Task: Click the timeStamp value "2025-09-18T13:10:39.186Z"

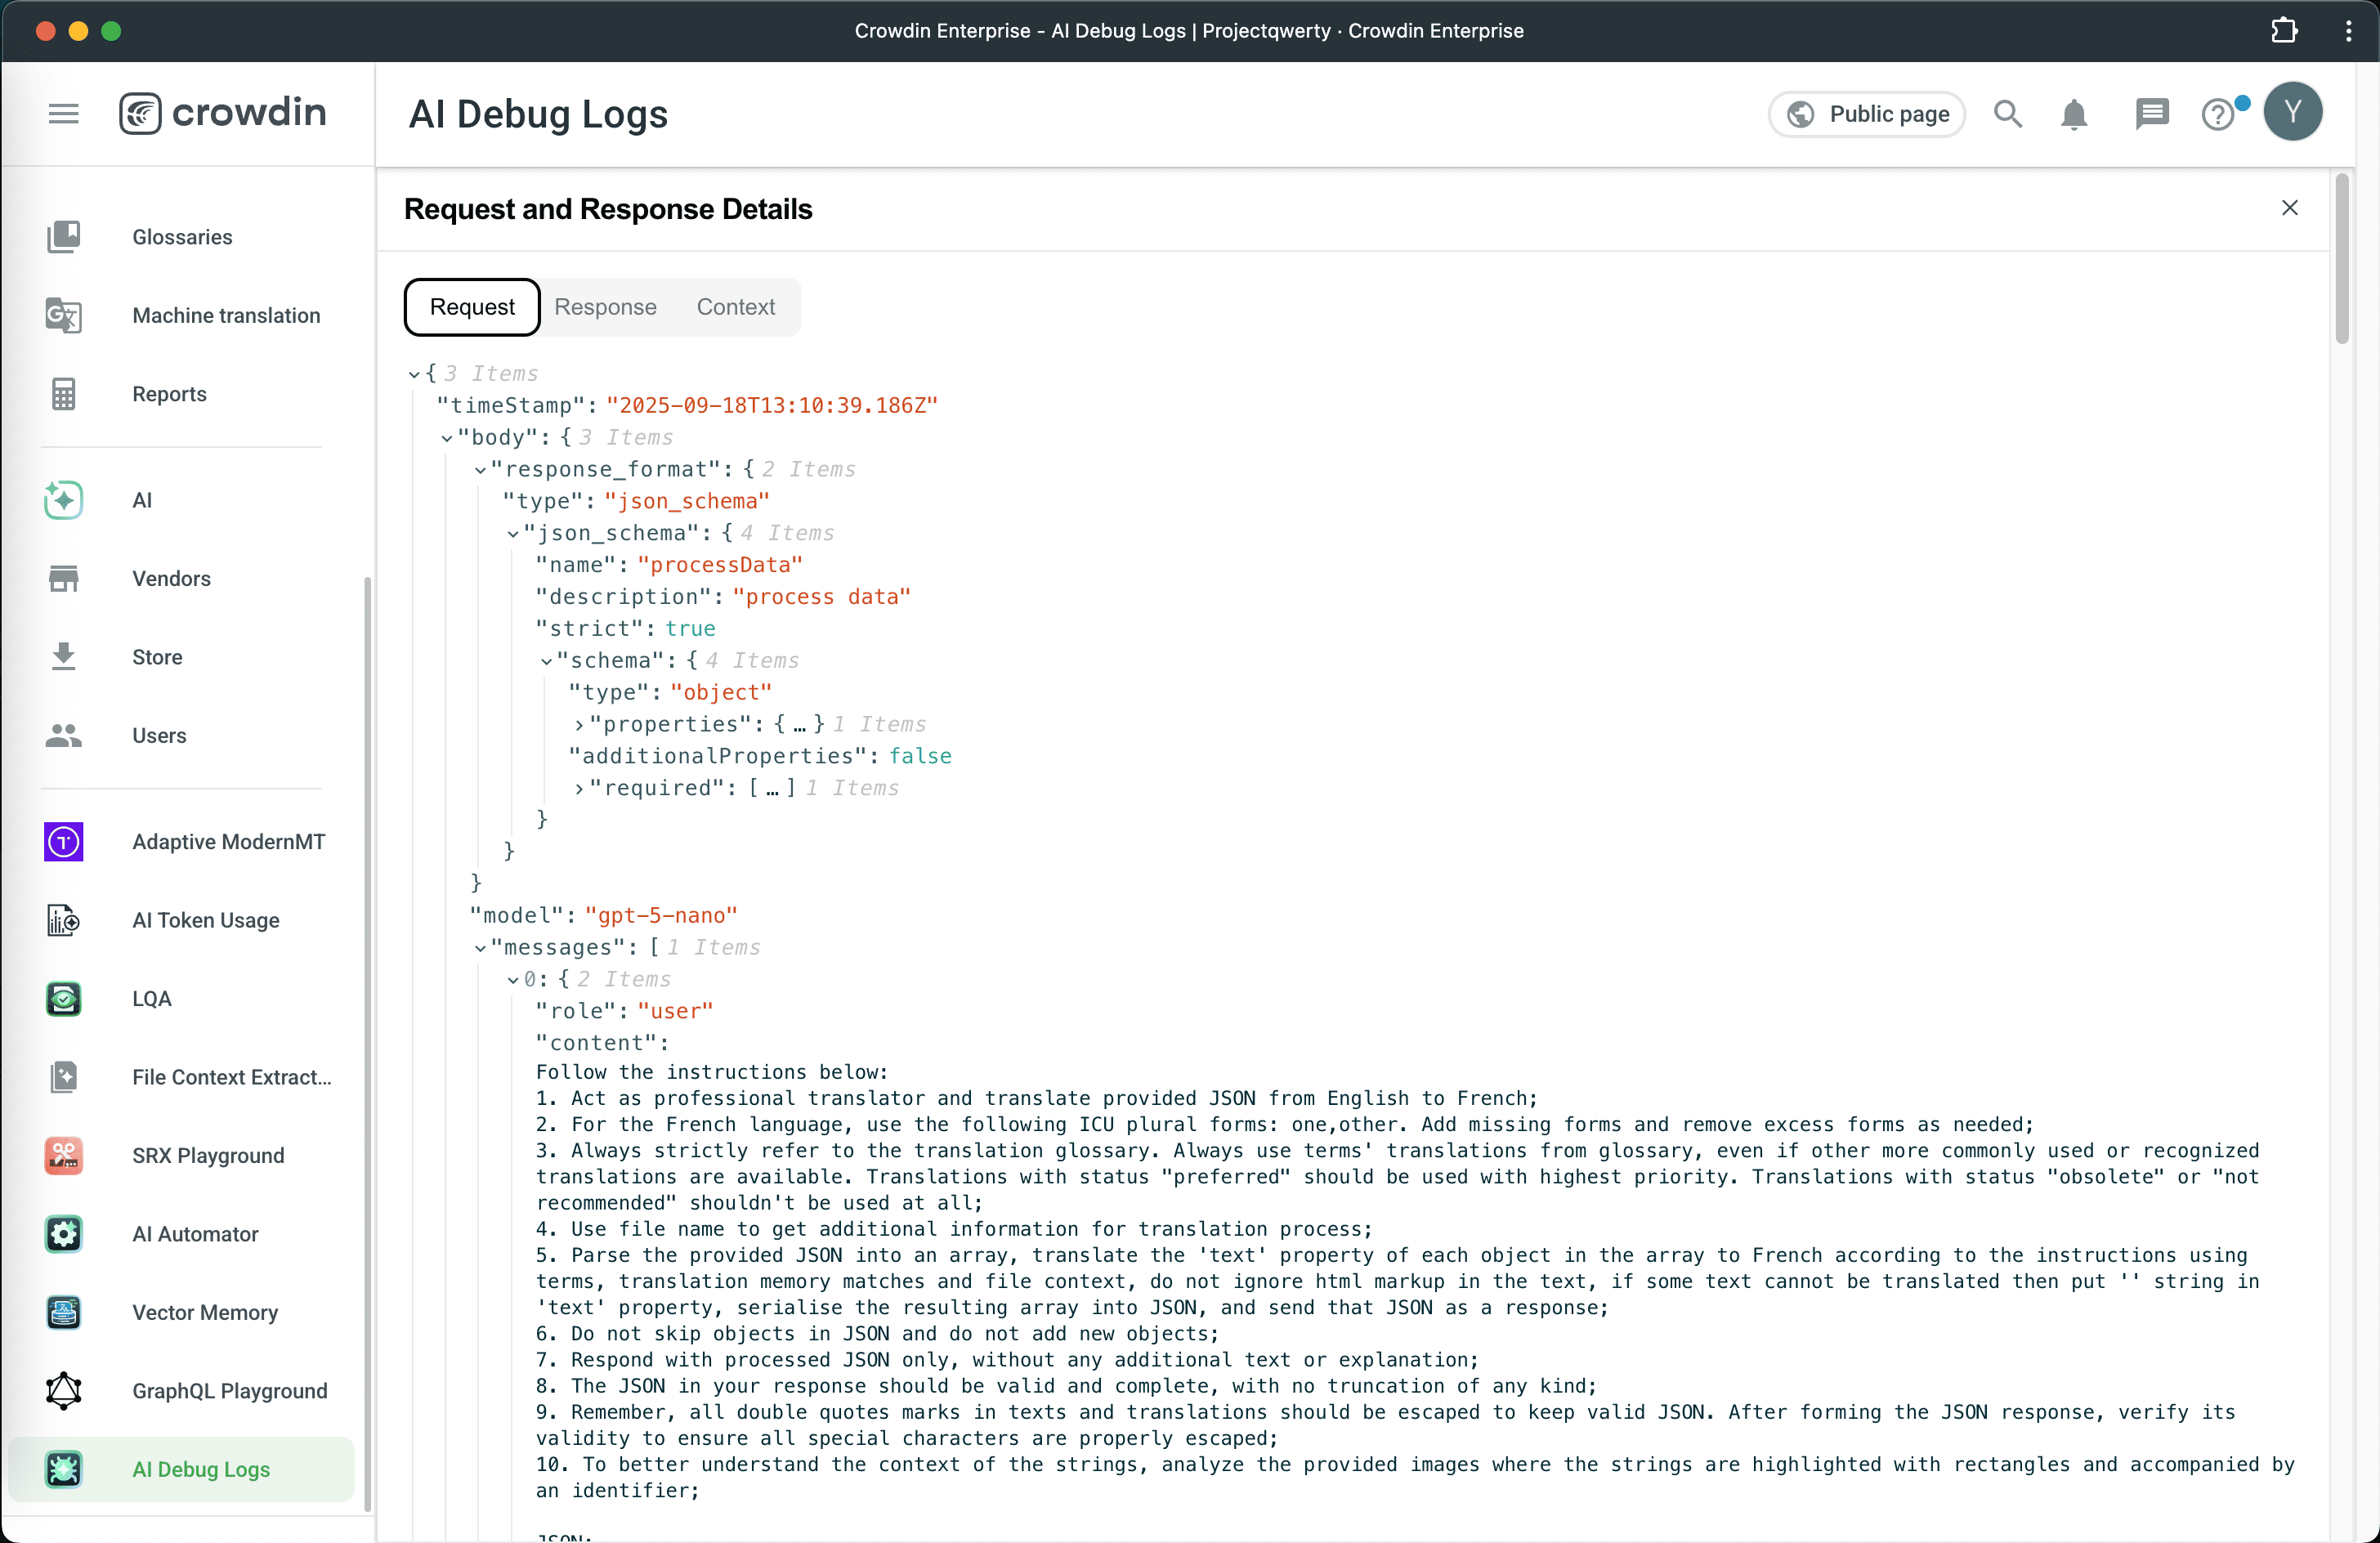Action: pos(772,405)
